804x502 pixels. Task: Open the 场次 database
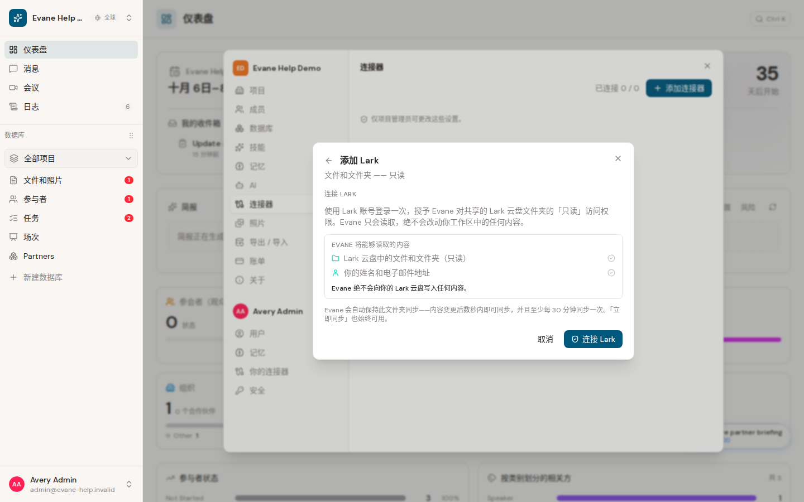coord(71,237)
